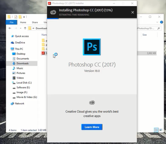Open Image (F:) drive
Screen dimensions: 166x144
(20, 92)
